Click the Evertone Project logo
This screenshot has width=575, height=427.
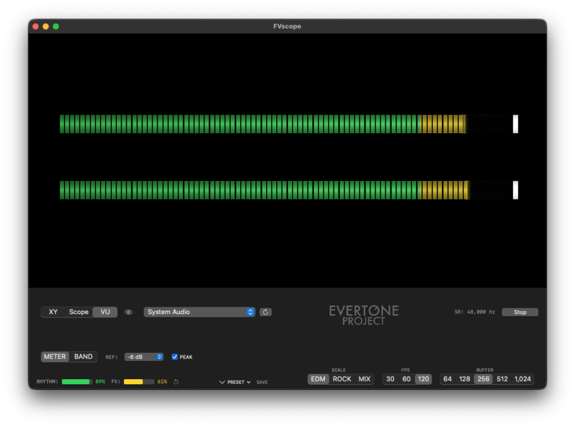pyautogui.click(x=364, y=315)
